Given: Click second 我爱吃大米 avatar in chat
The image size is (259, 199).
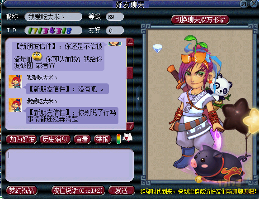Looking at the screenshot, I should point(15,105).
